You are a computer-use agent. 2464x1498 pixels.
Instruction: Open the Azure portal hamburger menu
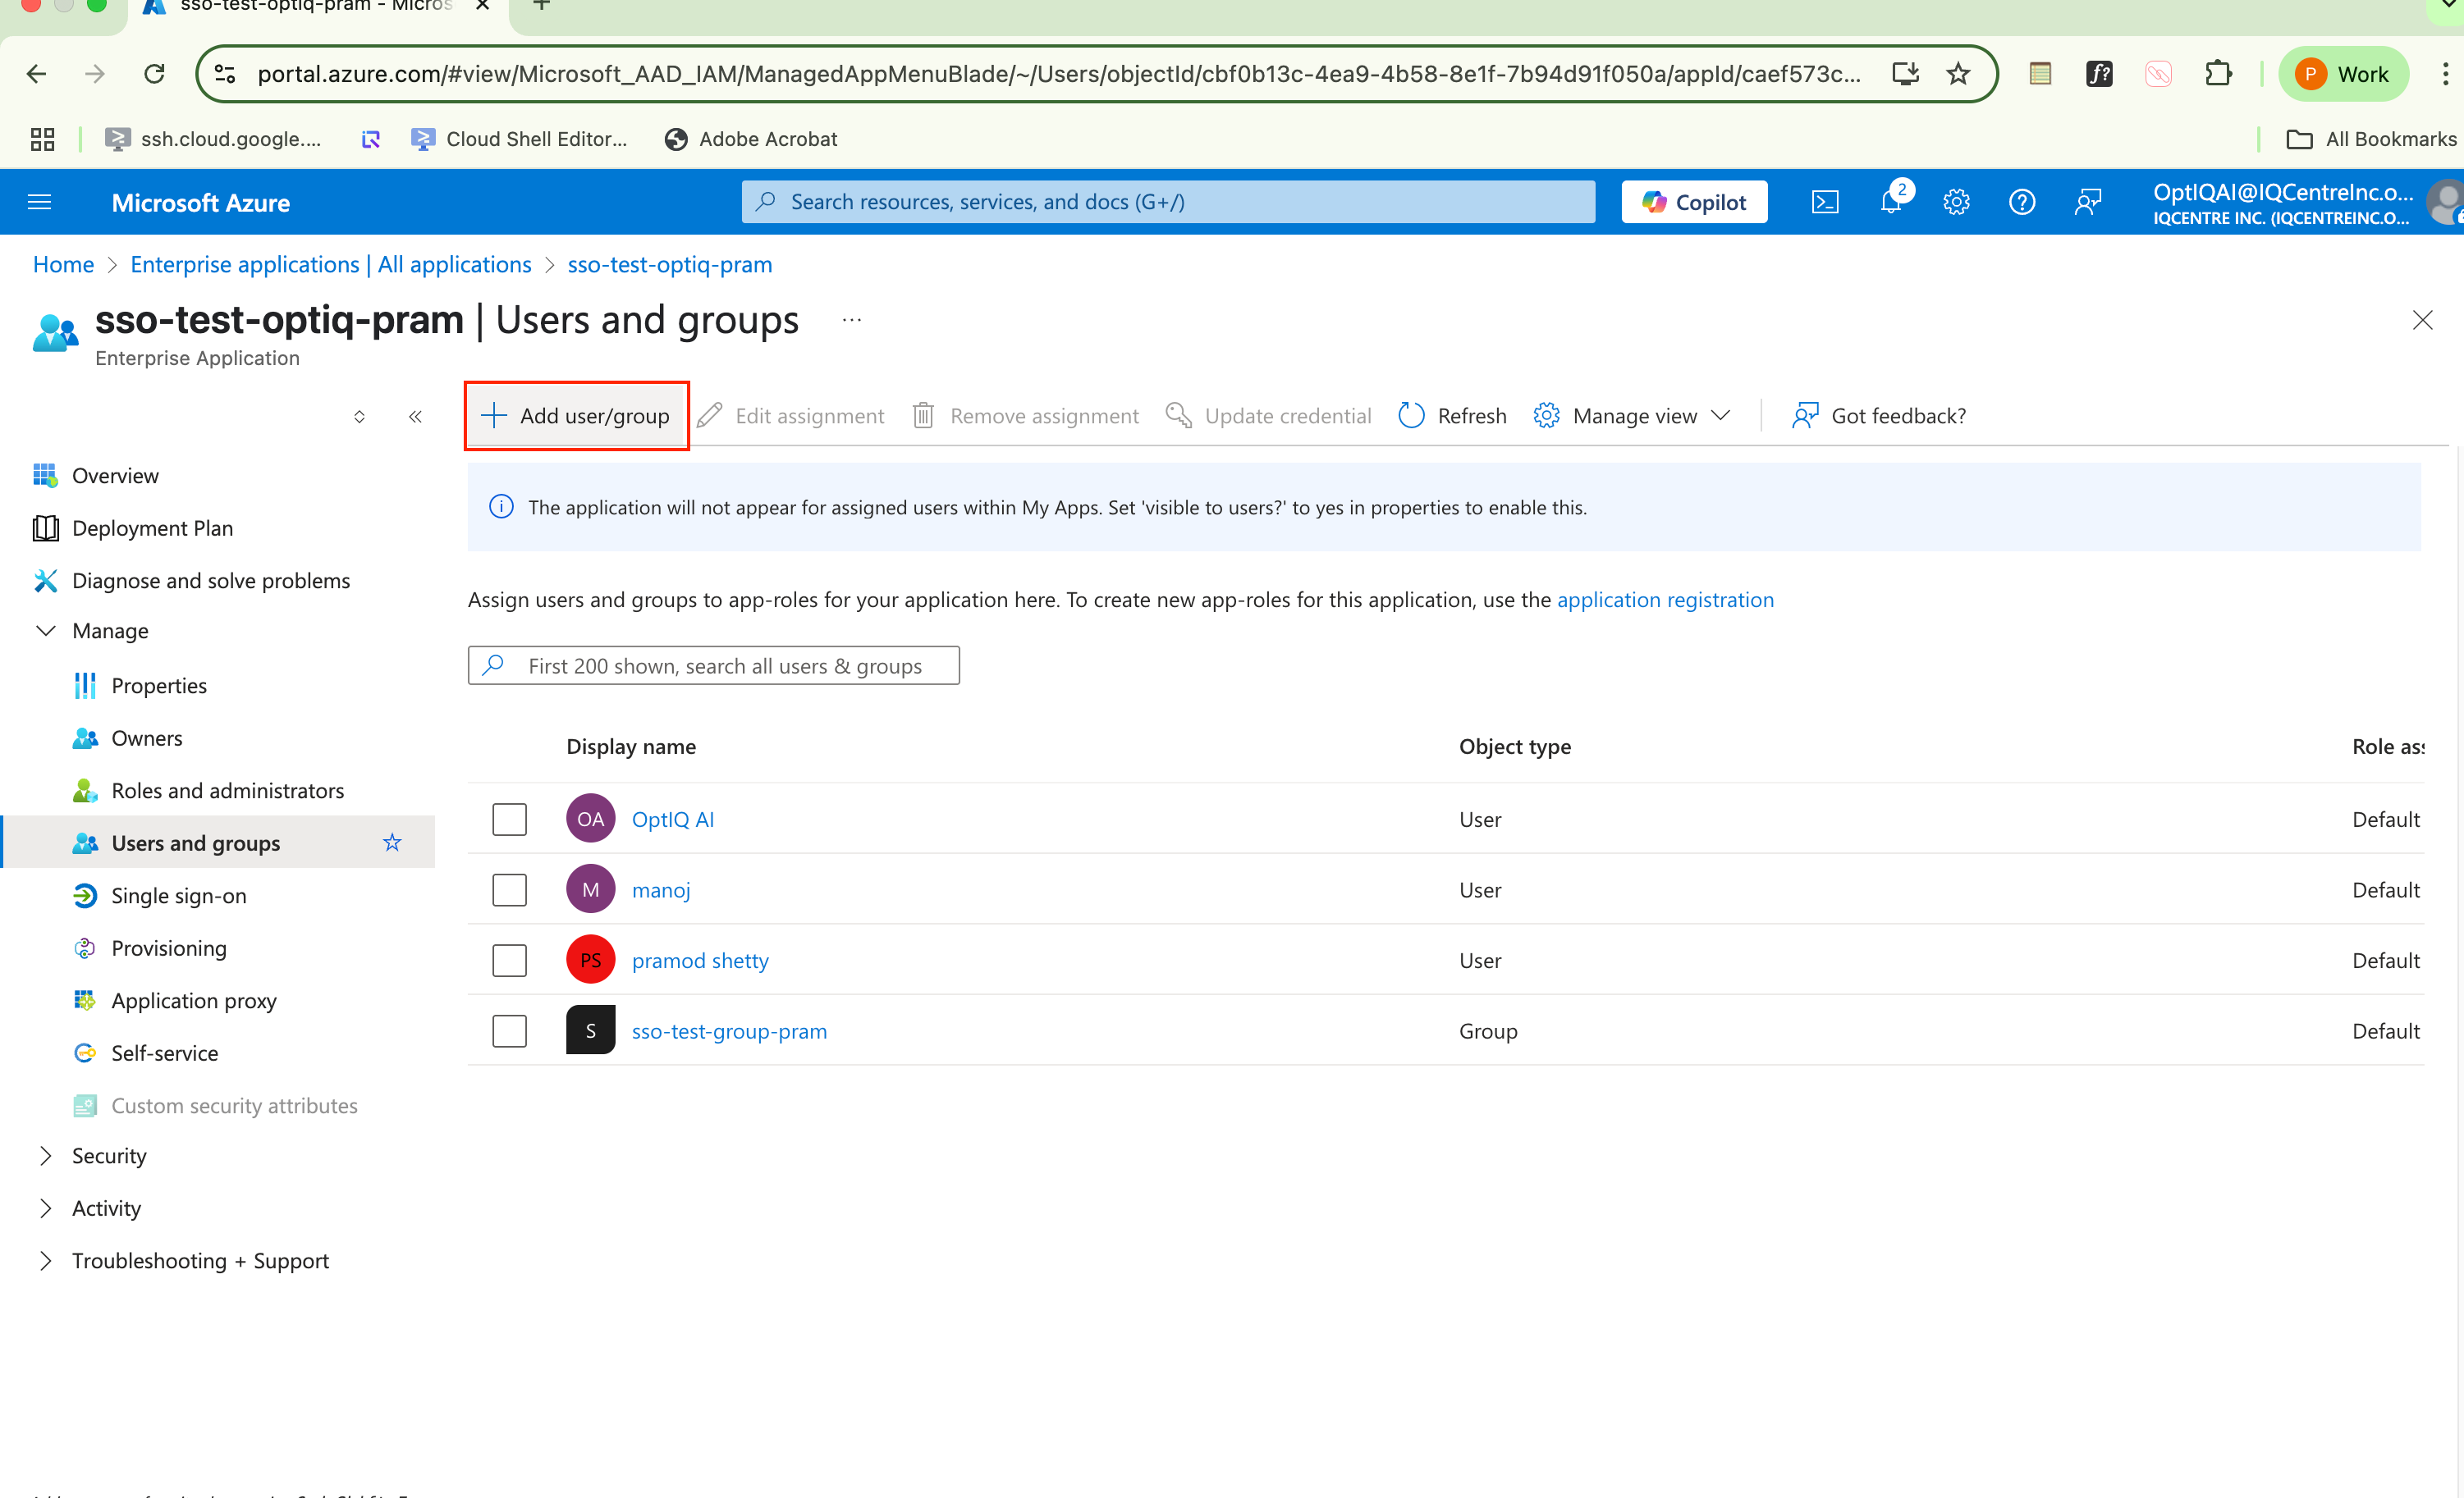point(40,203)
